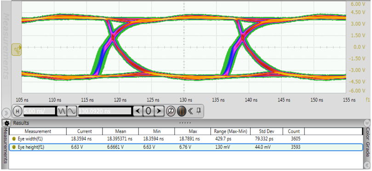372x171 pixels.
Task: Click the 155 ns time axis label
Action: pyautogui.click(x=349, y=100)
